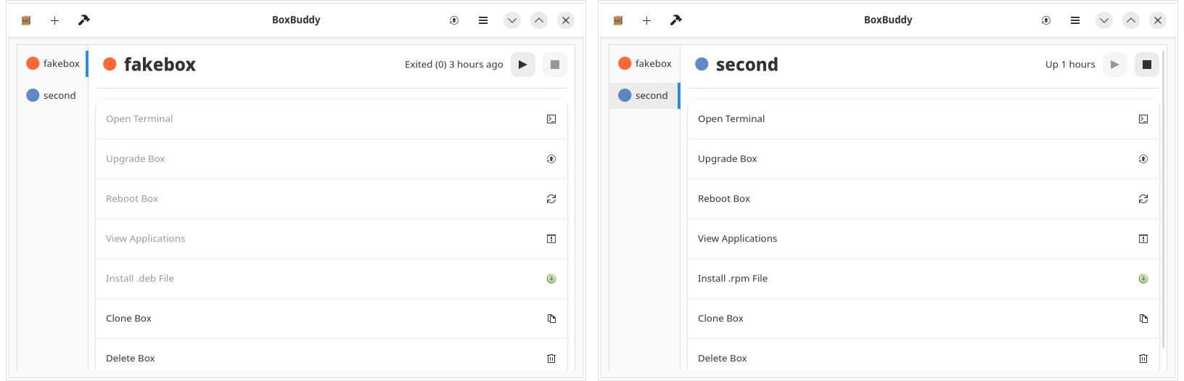Viewport: 1184px width, 381px height.
Task: Start fakebox with the play button
Action: pyautogui.click(x=523, y=65)
